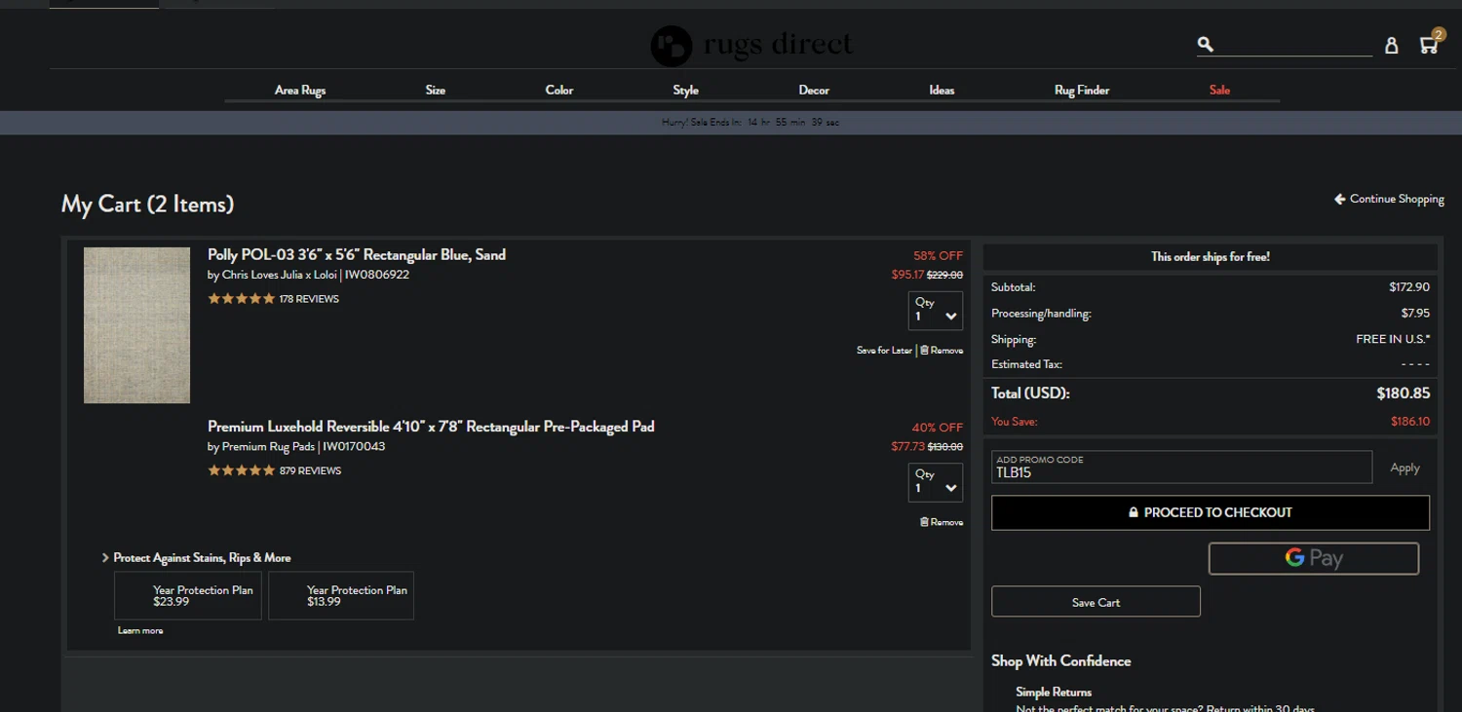Click 'FREE IN U.S.*' shipping value
The height and width of the screenshot is (712, 1462).
point(1393,340)
